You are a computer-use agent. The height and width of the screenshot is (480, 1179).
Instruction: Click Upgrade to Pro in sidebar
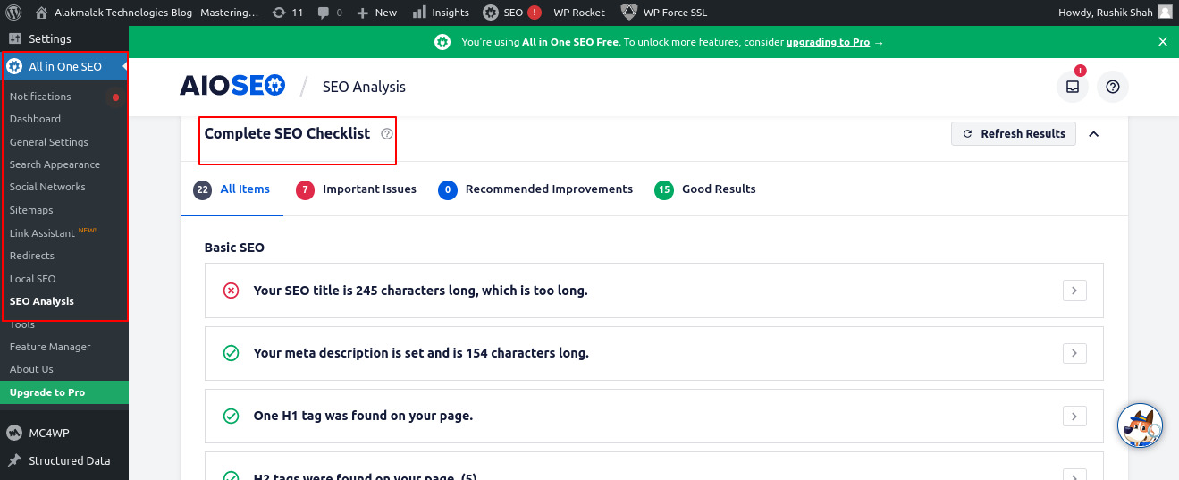[x=64, y=392]
